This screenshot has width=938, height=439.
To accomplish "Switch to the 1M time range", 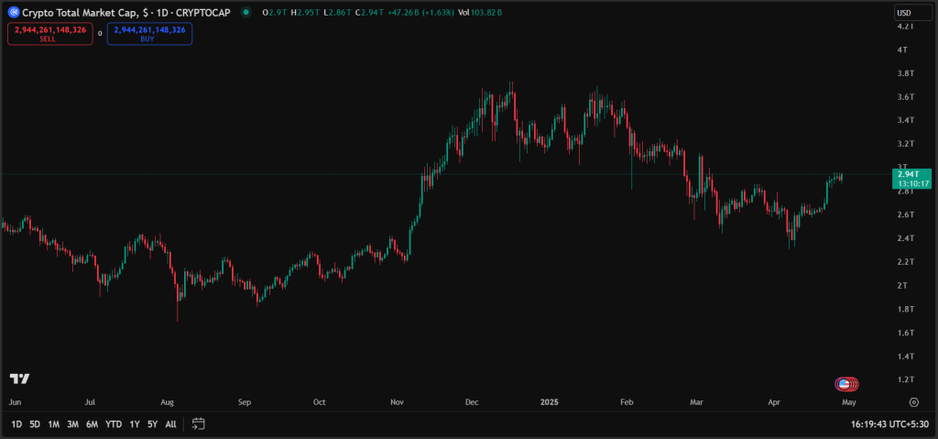I will click(x=54, y=424).
